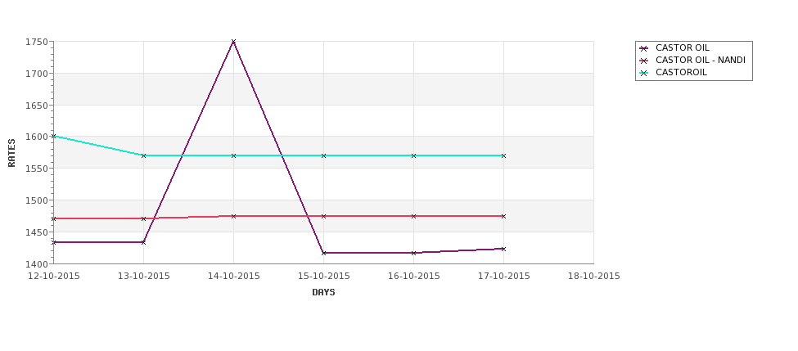Screen dimensions: 798x351
Task: Click the 1400 y-axis tick label
Action: 37,264
